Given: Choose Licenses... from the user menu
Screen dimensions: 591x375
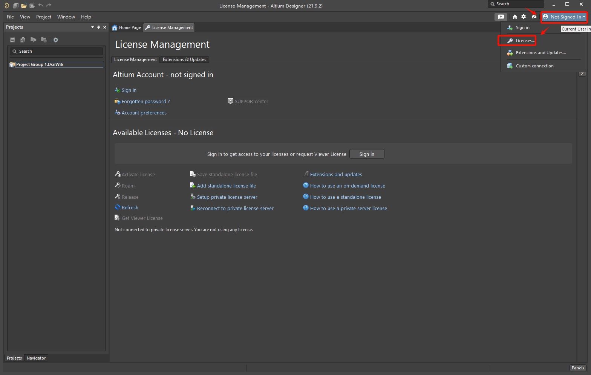Looking at the screenshot, I should (525, 41).
